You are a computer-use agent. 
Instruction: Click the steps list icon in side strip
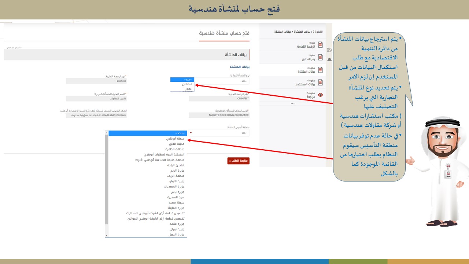(329, 50)
